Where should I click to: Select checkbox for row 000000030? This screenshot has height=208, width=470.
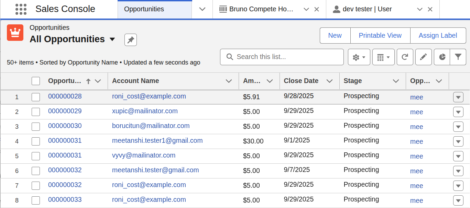click(x=36, y=127)
